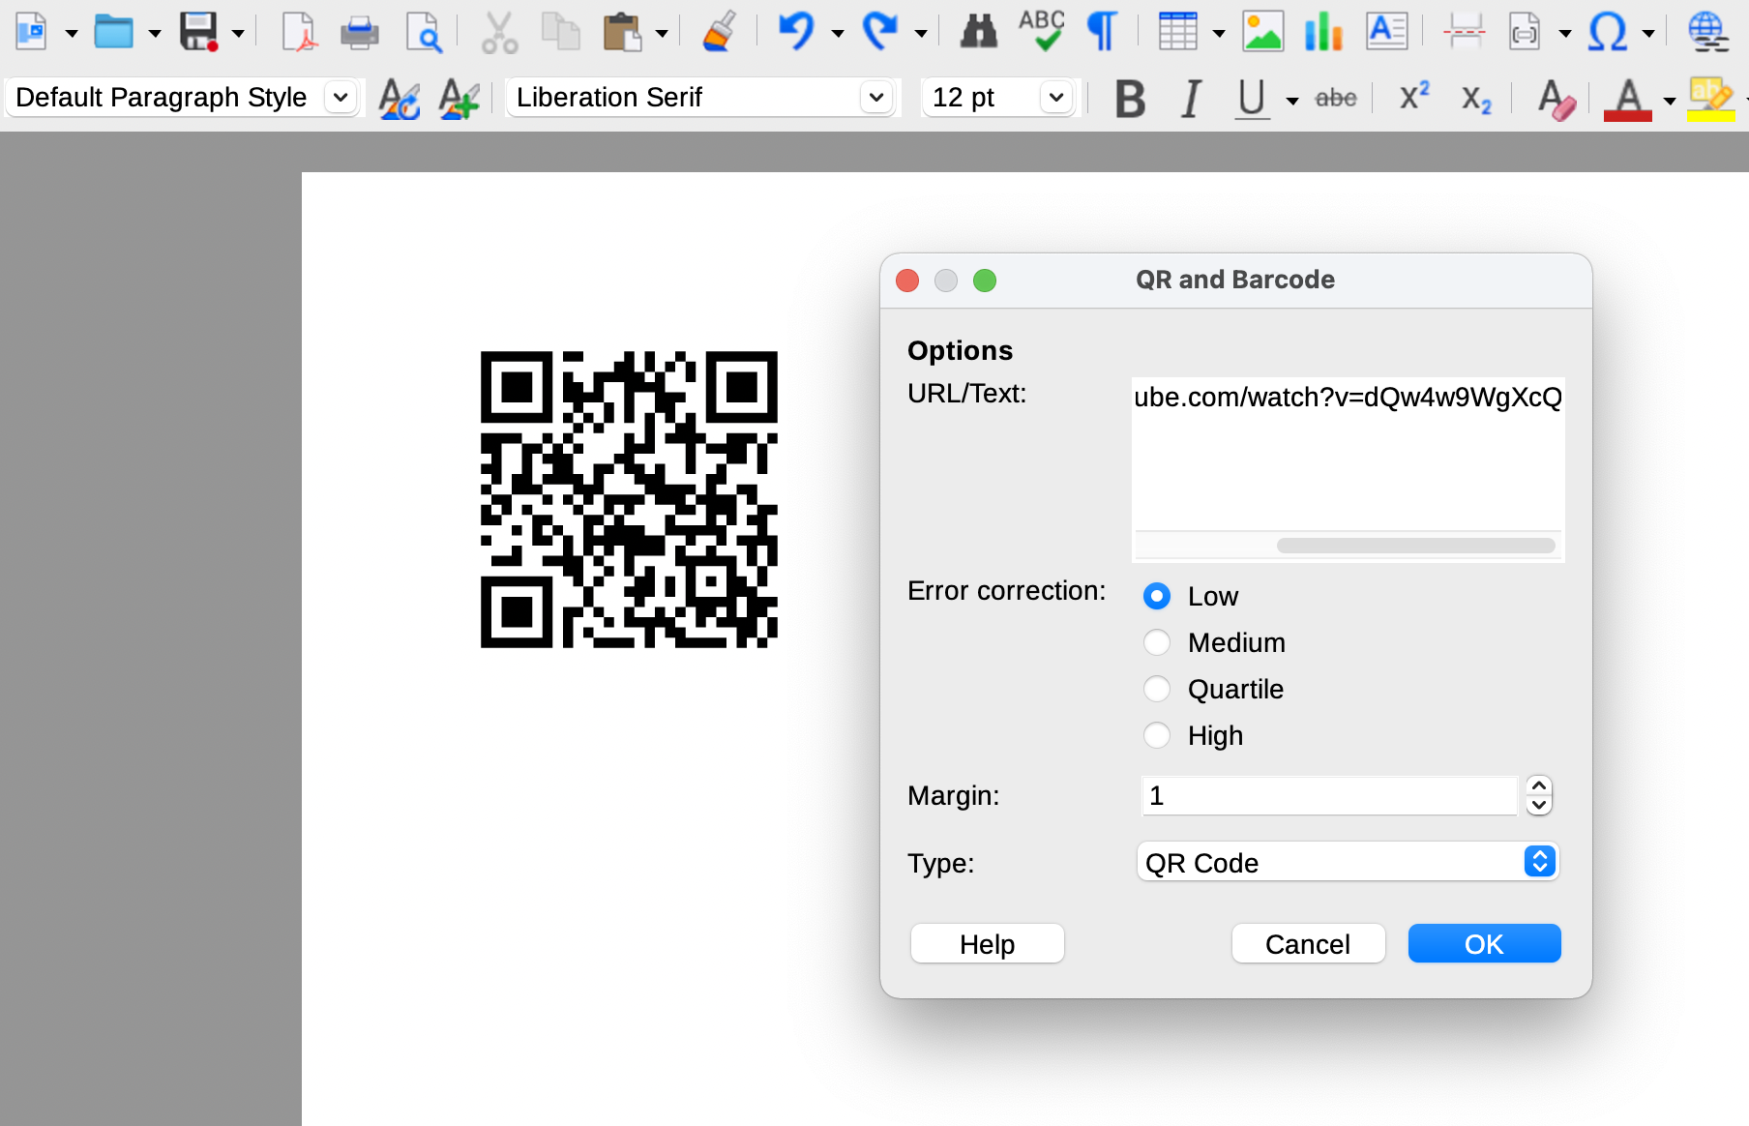The width and height of the screenshot is (1749, 1126).
Task: Open Find and Replace binoculars
Action: pos(979,32)
